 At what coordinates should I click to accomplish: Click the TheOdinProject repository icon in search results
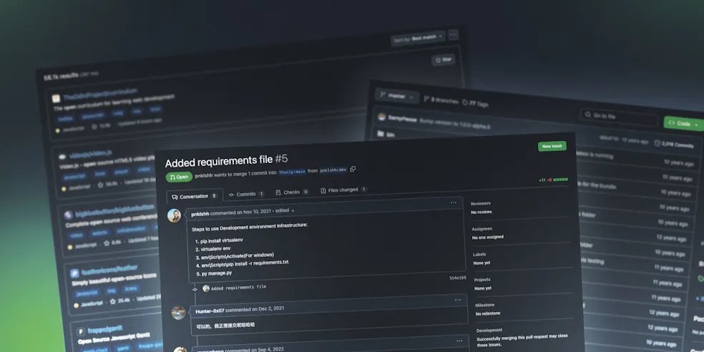56,98
